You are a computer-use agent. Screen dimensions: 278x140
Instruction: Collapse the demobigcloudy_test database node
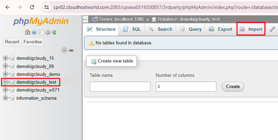coord(5,82)
